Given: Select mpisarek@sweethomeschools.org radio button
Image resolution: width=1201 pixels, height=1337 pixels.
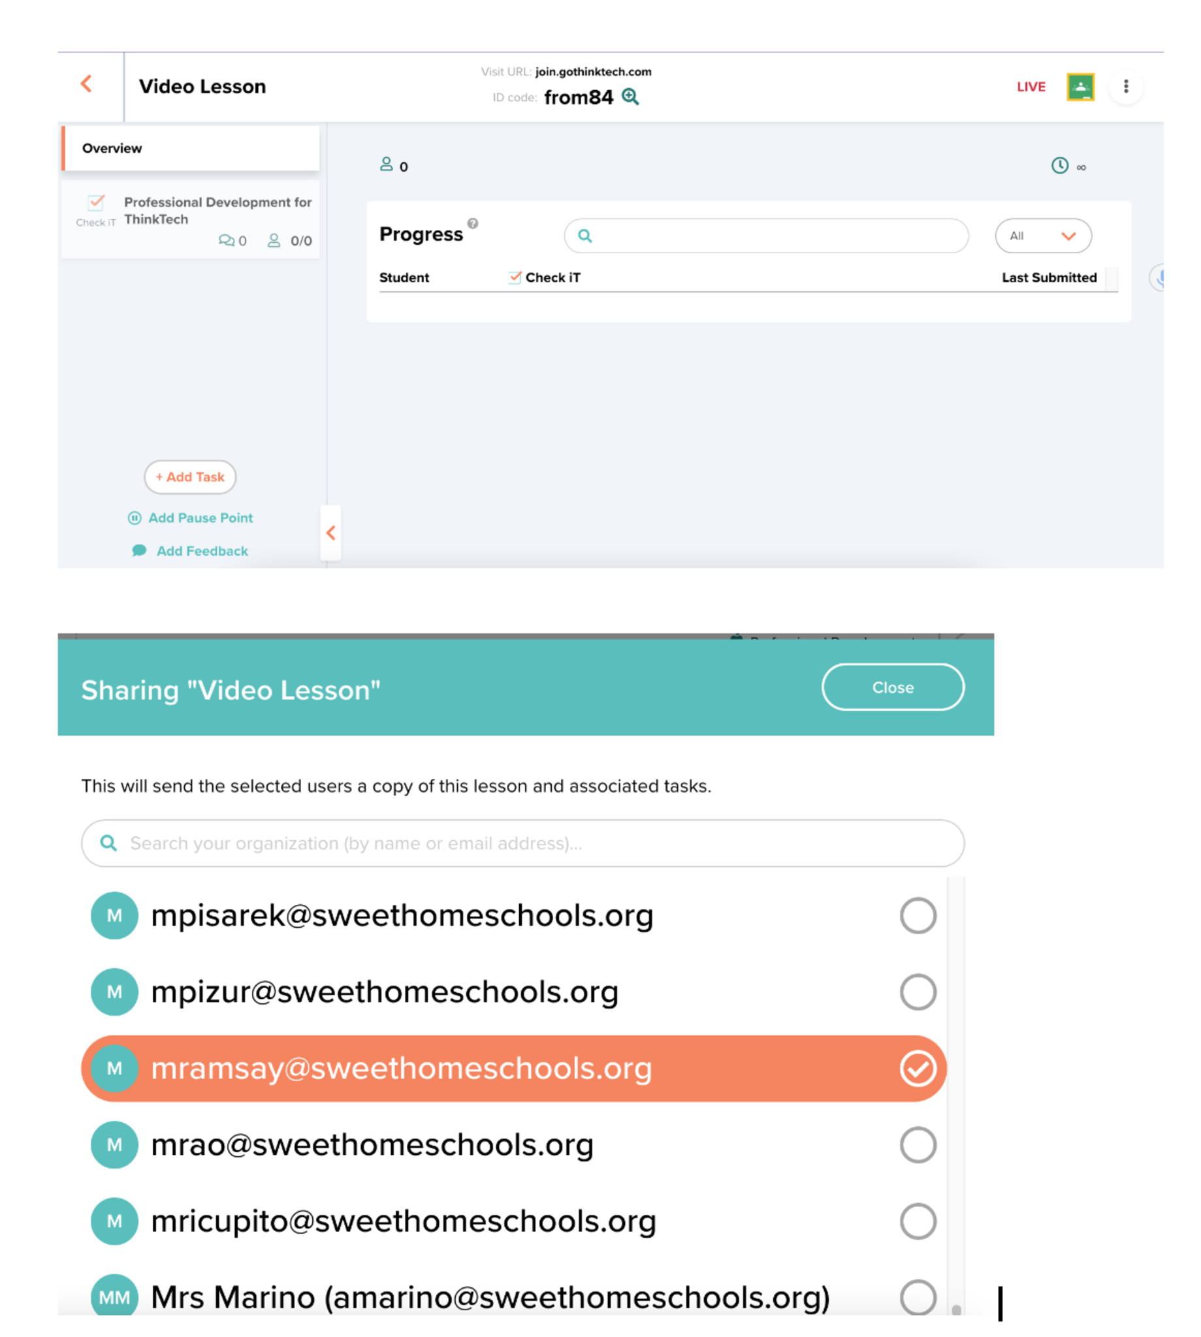Looking at the screenshot, I should click(x=918, y=915).
